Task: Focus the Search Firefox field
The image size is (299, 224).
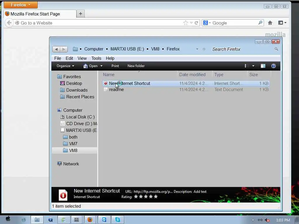Action: coord(242,49)
